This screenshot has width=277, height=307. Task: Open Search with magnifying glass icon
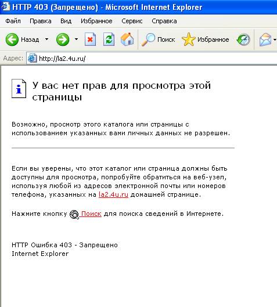pos(148,39)
